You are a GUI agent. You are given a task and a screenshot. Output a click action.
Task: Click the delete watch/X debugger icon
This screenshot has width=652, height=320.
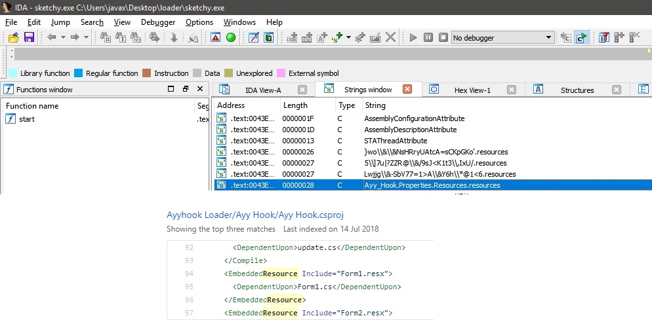coord(634,38)
